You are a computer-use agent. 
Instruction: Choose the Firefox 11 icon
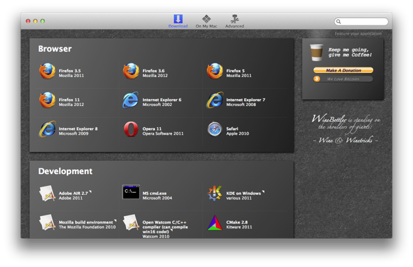click(x=47, y=100)
